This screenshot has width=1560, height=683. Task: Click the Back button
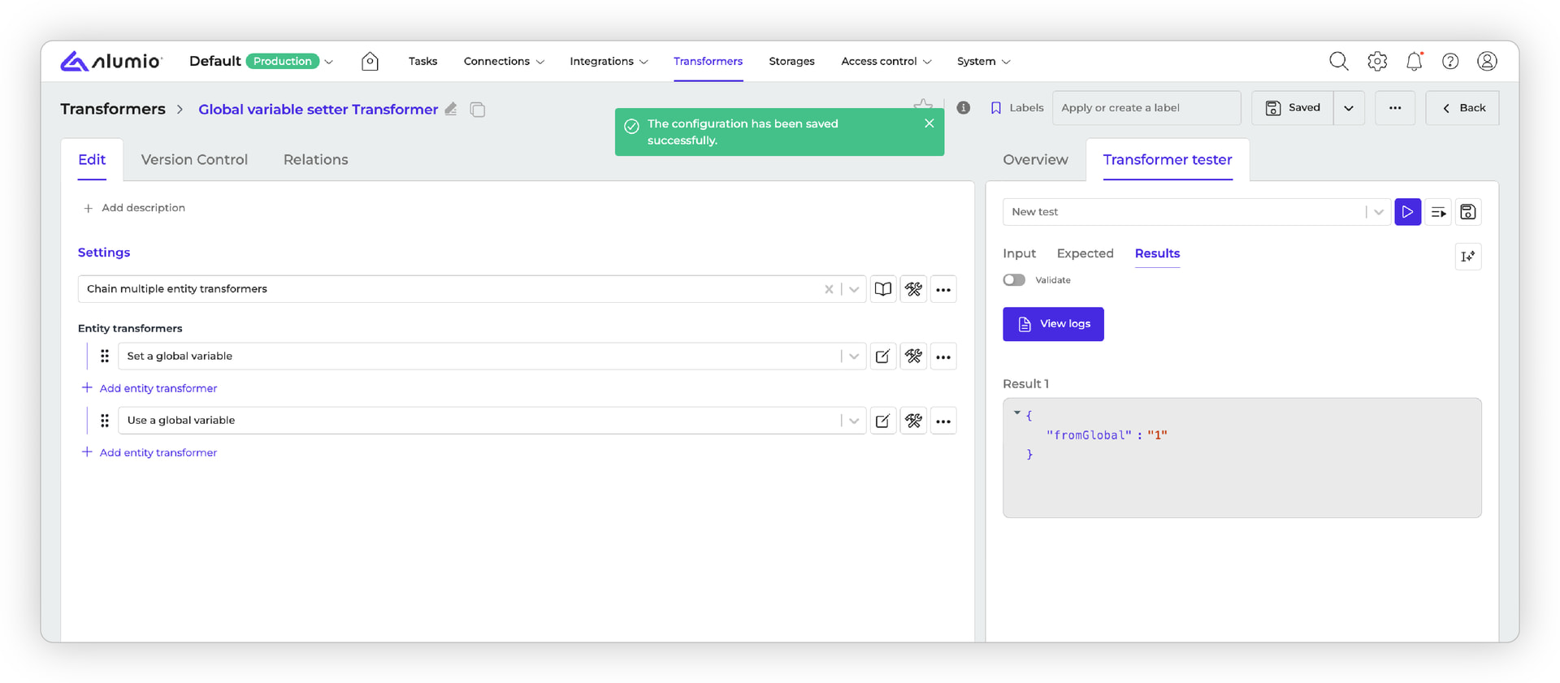[x=1462, y=108]
